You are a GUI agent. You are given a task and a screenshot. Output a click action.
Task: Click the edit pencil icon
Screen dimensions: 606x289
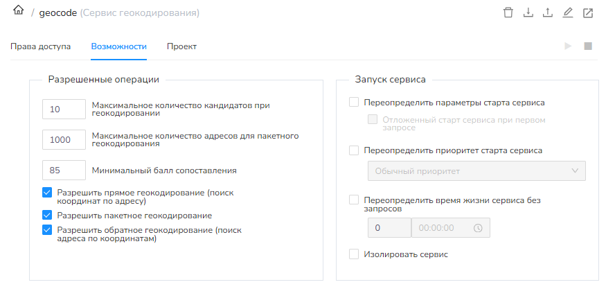568,12
